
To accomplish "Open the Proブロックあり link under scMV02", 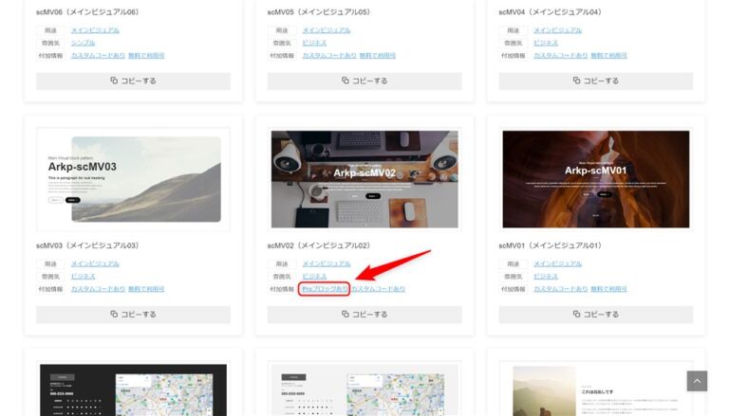I will [325, 288].
